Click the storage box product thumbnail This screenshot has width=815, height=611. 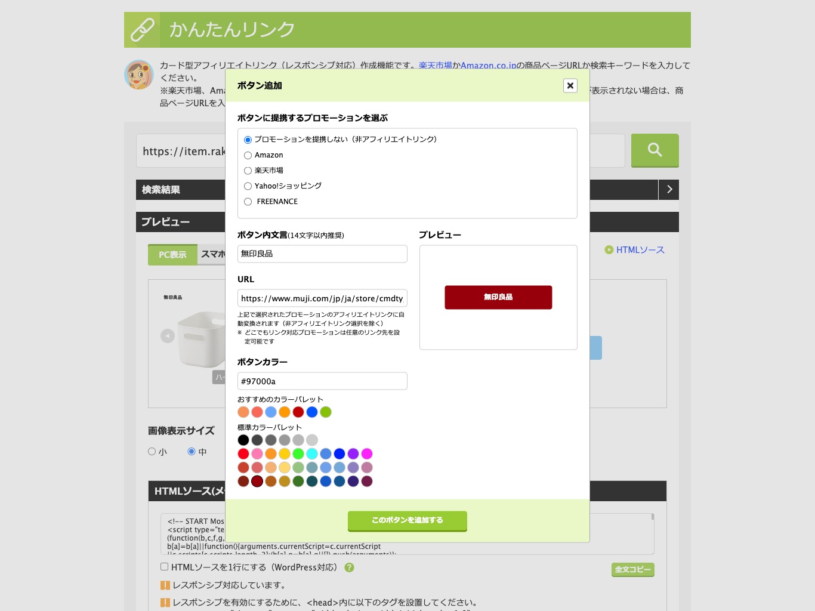click(202, 339)
